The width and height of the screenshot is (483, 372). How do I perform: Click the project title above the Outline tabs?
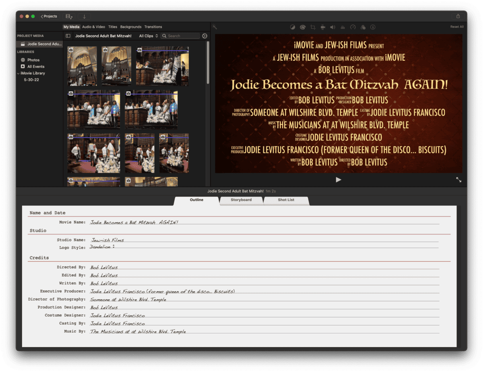tap(235, 191)
